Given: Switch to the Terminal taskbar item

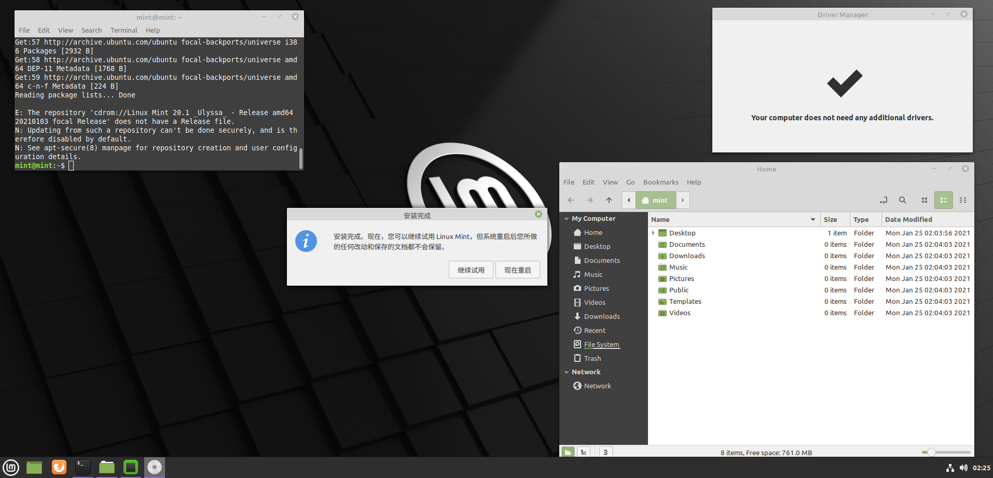Looking at the screenshot, I should (83, 467).
